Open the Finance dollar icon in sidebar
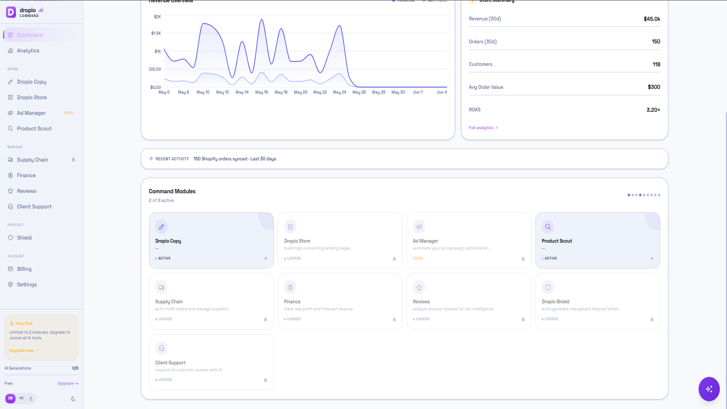This screenshot has width=727, height=409. 10,175
